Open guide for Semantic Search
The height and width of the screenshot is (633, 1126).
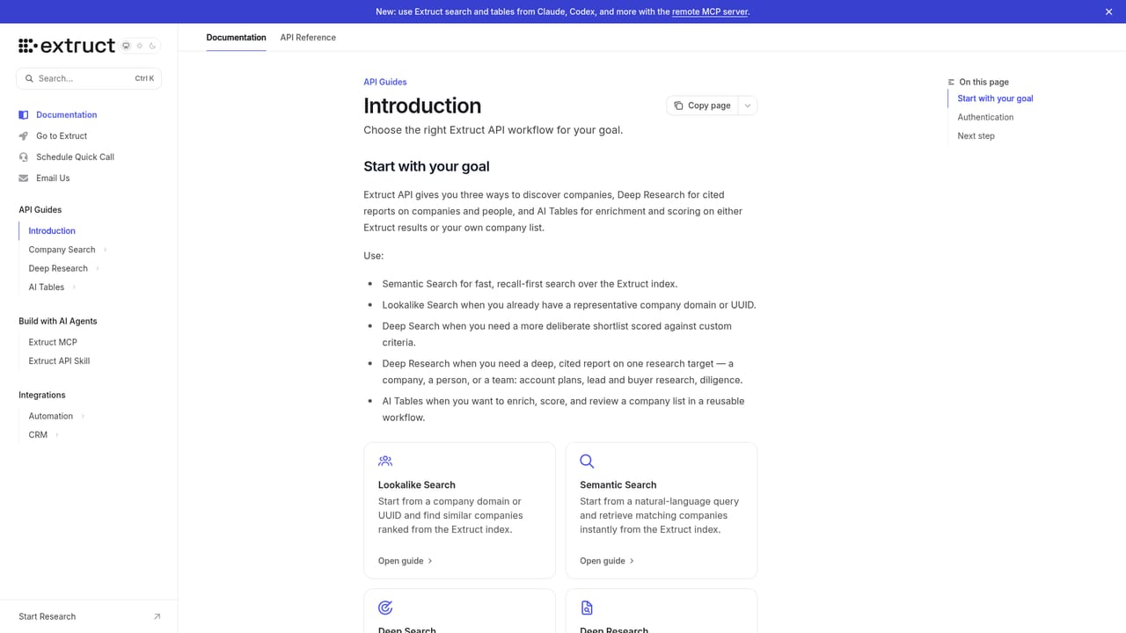(607, 561)
